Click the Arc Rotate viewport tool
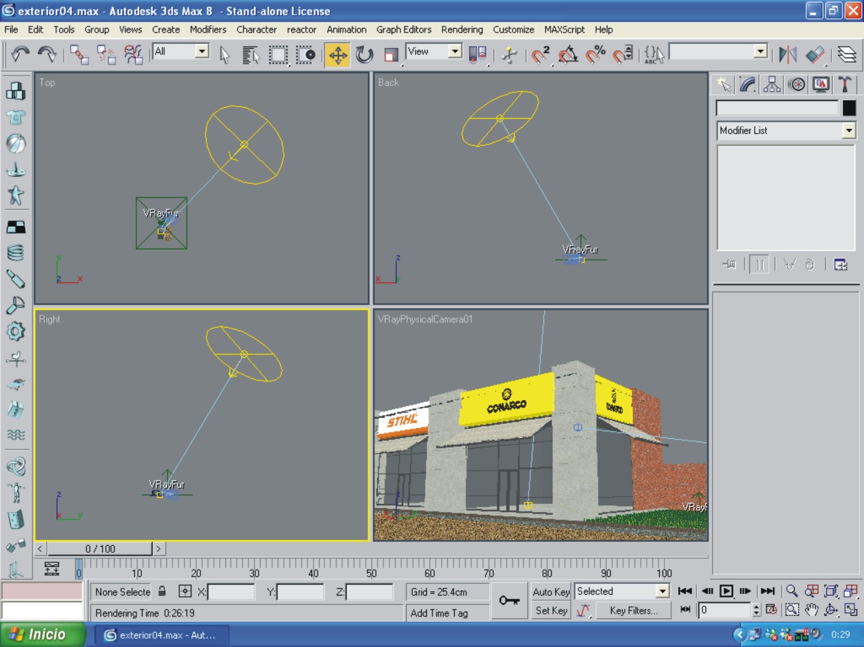The width and height of the screenshot is (864, 647). coord(831,610)
